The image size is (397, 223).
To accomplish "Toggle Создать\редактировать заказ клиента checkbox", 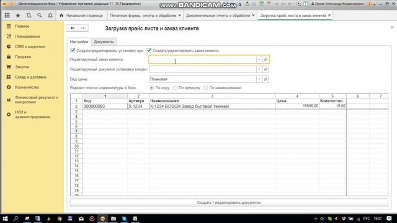I will tap(149, 51).
